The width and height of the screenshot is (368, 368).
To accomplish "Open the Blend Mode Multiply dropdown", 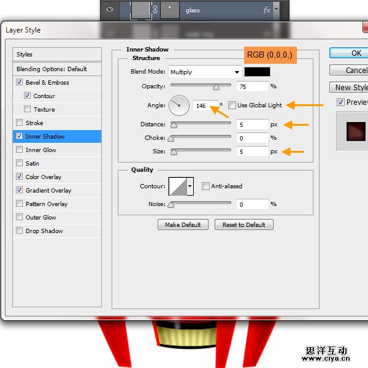I will (x=204, y=72).
